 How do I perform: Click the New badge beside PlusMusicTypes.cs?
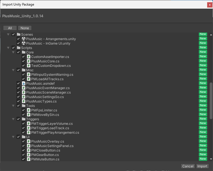coord(203,101)
